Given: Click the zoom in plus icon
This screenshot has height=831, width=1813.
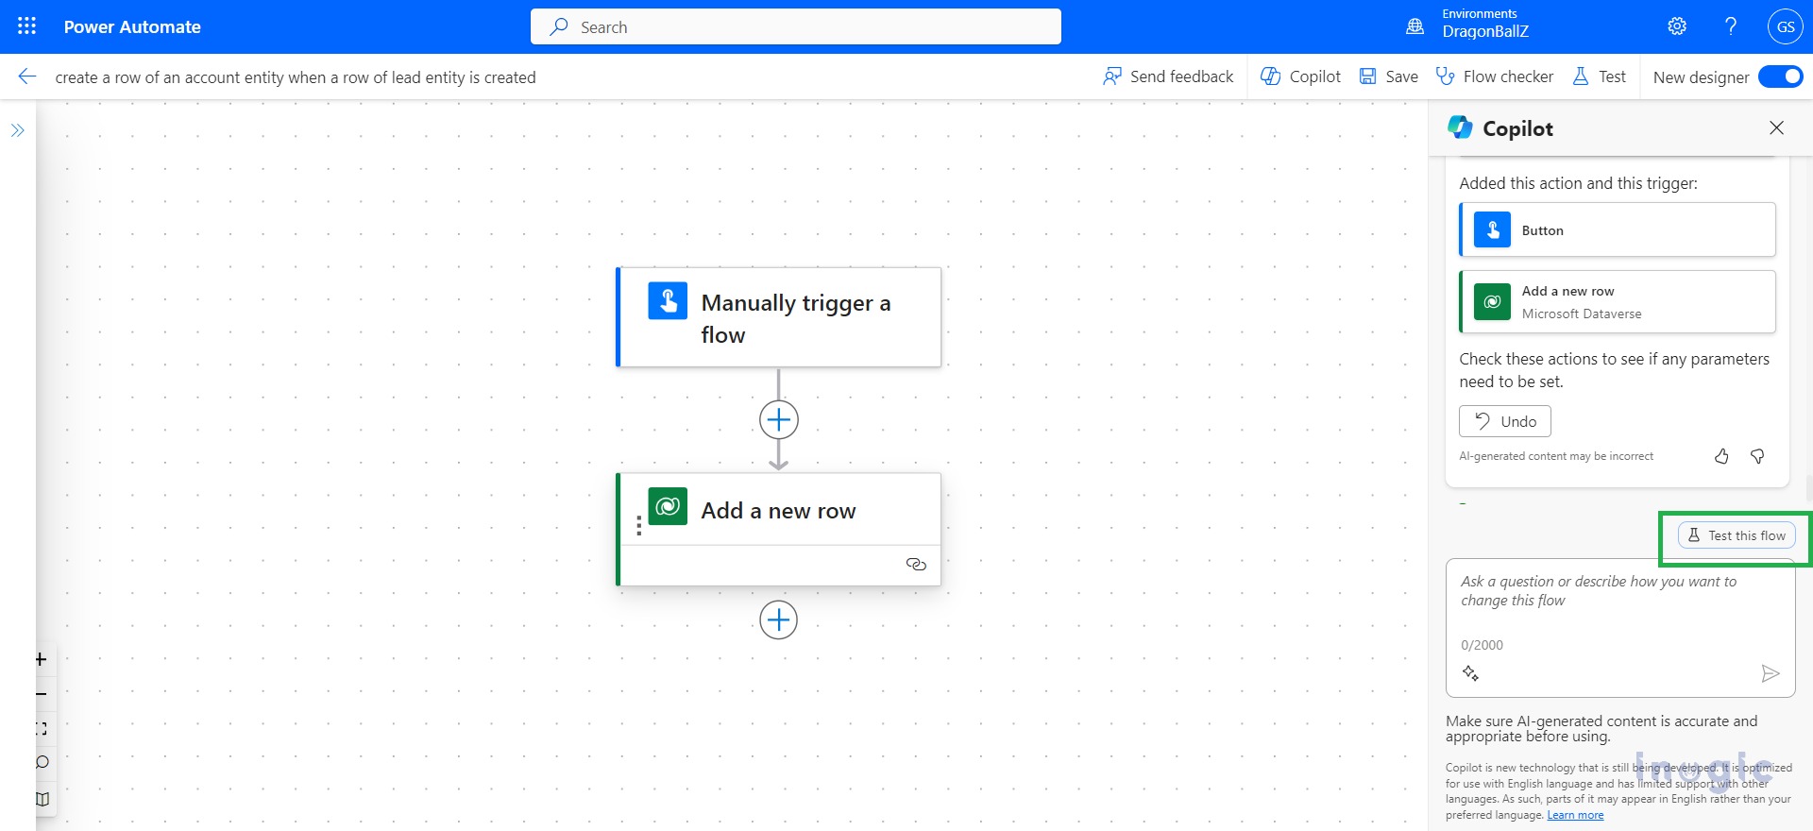Looking at the screenshot, I should (42, 659).
